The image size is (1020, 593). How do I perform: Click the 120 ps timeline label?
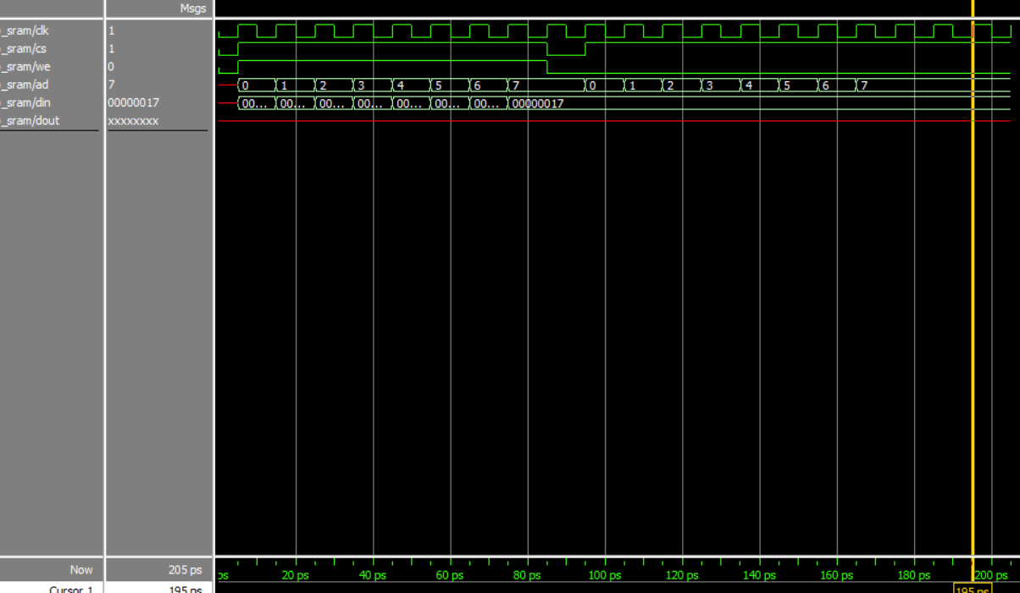coord(682,575)
